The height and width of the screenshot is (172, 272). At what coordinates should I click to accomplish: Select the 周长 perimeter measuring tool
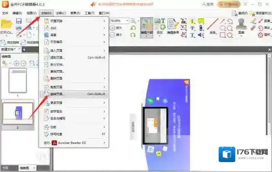point(264,28)
